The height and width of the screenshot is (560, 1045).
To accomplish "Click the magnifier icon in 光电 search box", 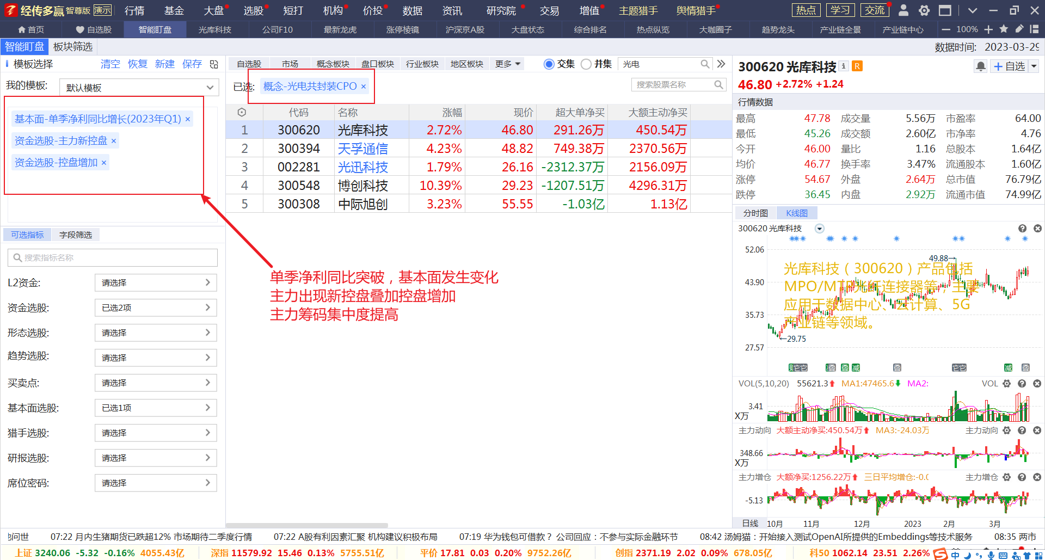I will coord(705,64).
